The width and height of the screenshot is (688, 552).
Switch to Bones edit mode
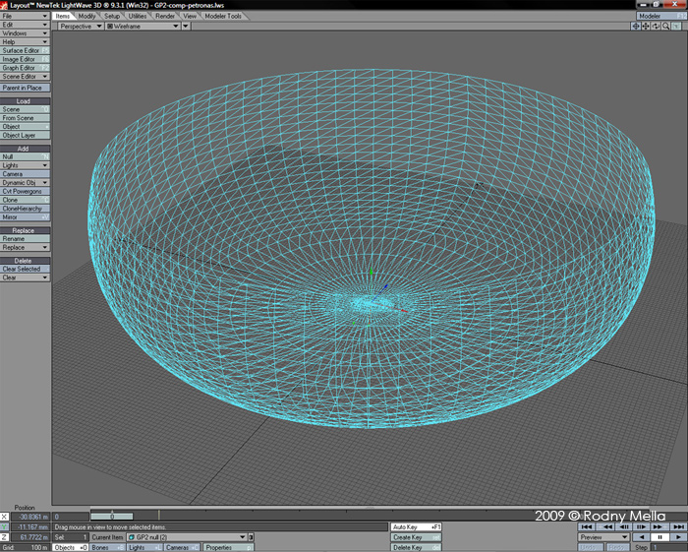click(x=105, y=548)
